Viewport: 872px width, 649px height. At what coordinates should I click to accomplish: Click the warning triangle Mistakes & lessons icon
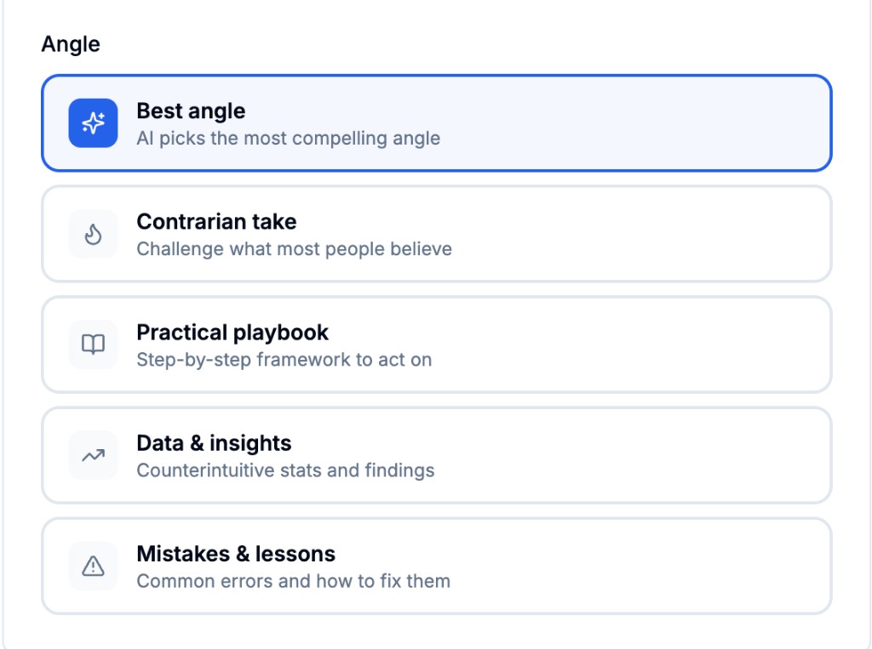93,566
